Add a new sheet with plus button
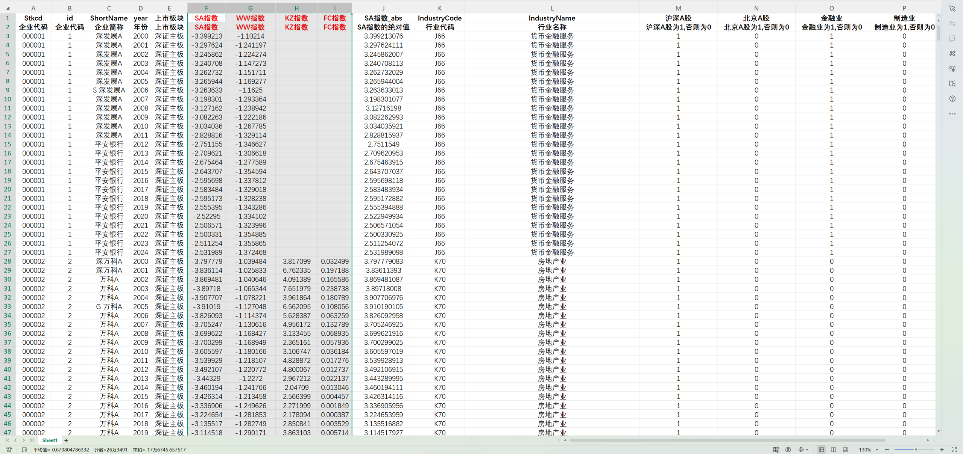 pyautogui.click(x=66, y=440)
